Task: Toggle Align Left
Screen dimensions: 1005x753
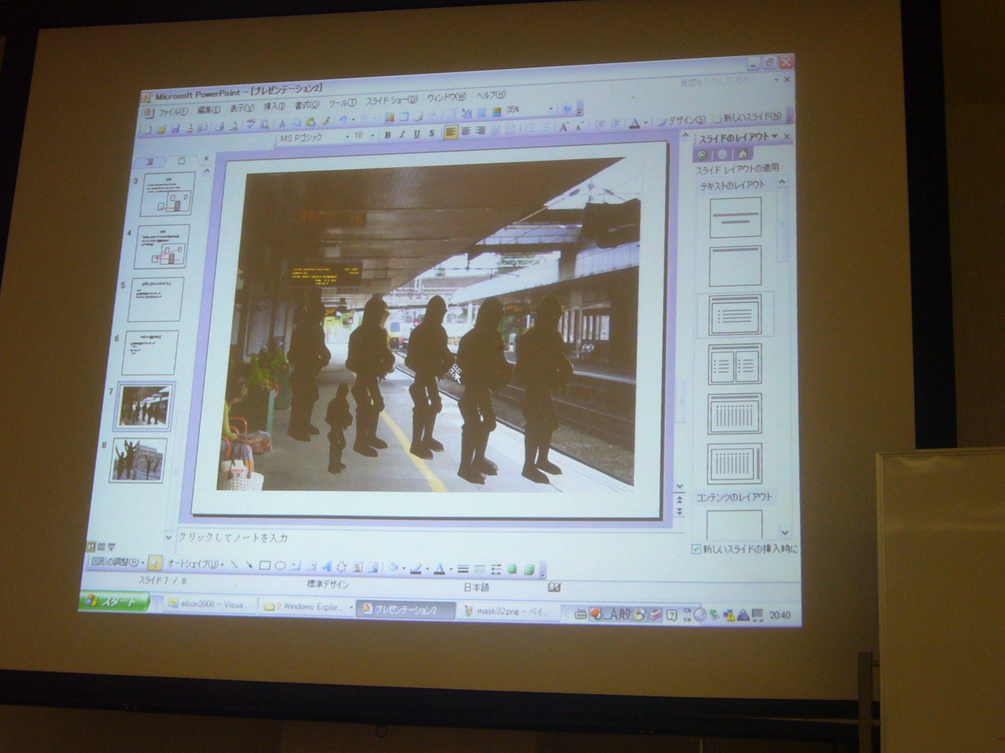Action: 450,132
